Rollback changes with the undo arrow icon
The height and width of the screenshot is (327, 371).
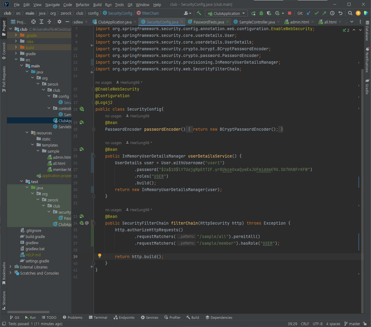click(340, 13)
